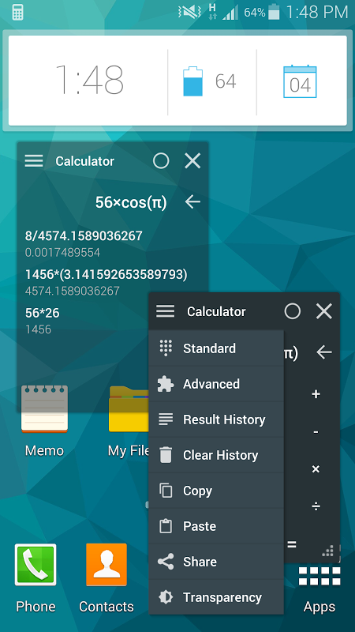The image size is (355, 632).
Task: Open the Apps drawer
Action: click(x=319, y=589)
